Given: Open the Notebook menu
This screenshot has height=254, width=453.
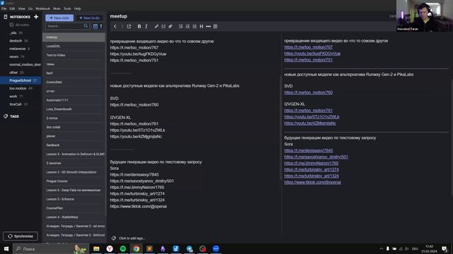Looking at the screenshot, I should coord(42,8).
